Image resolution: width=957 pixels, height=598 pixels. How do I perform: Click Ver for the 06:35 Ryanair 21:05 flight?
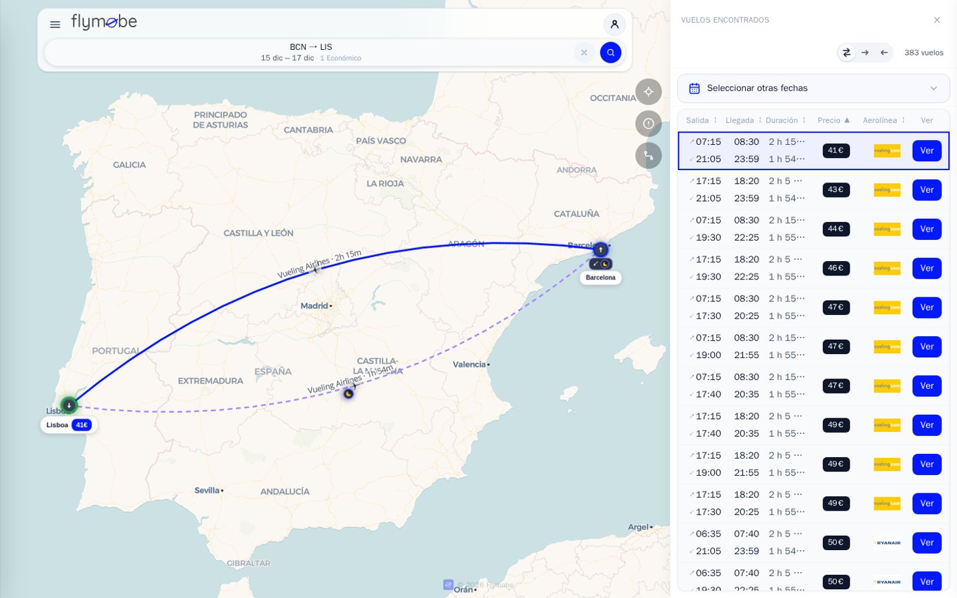(x=927, y=543)
